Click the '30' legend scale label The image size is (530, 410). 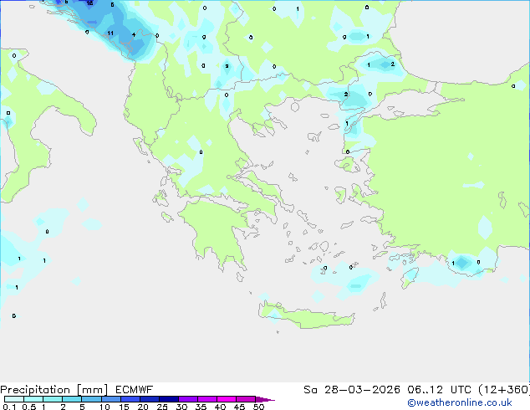coord(181,407)
